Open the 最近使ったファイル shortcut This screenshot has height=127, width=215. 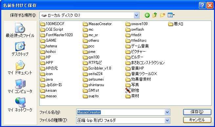tap(20, 30)
